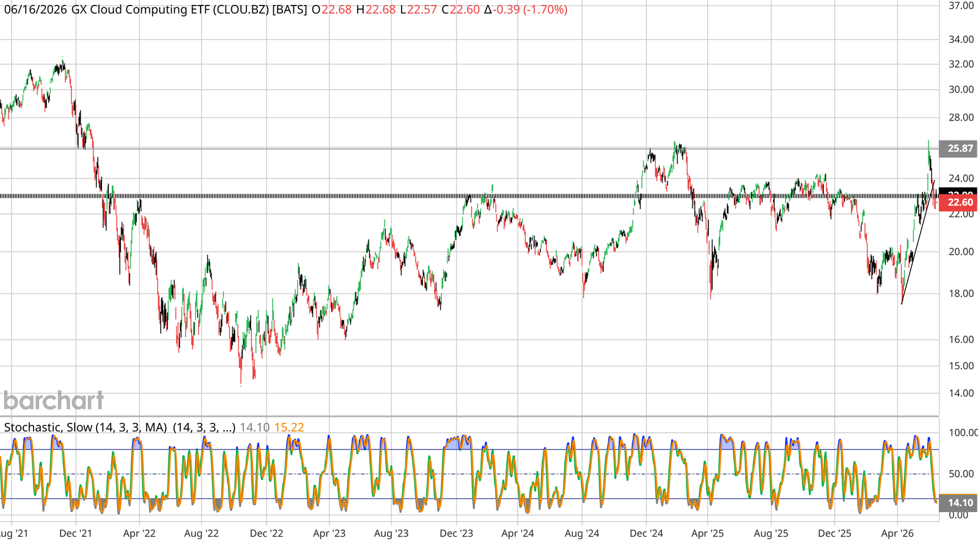The image size is (978, 544).
Task: Click the 16.00 price axis label
Action: 961,340
